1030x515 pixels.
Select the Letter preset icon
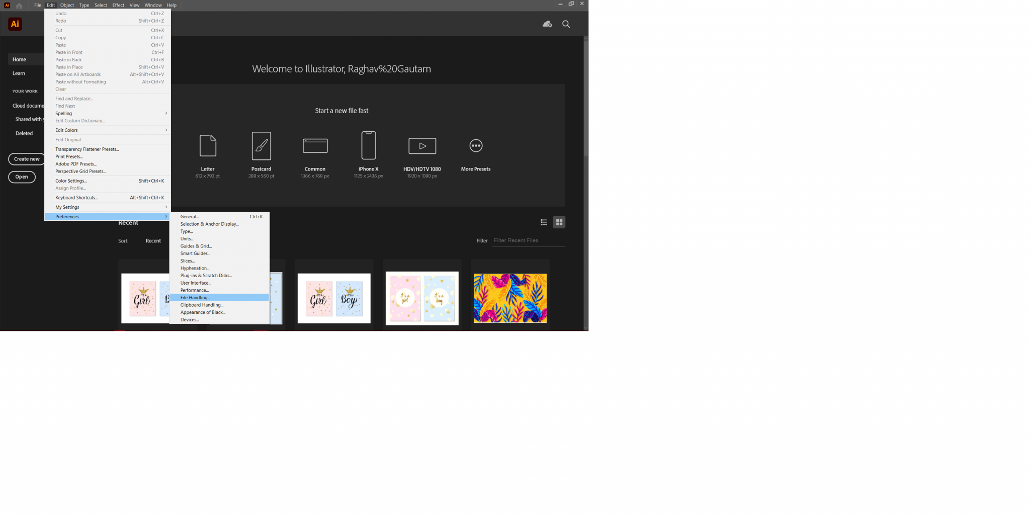(x=208, y=146)
